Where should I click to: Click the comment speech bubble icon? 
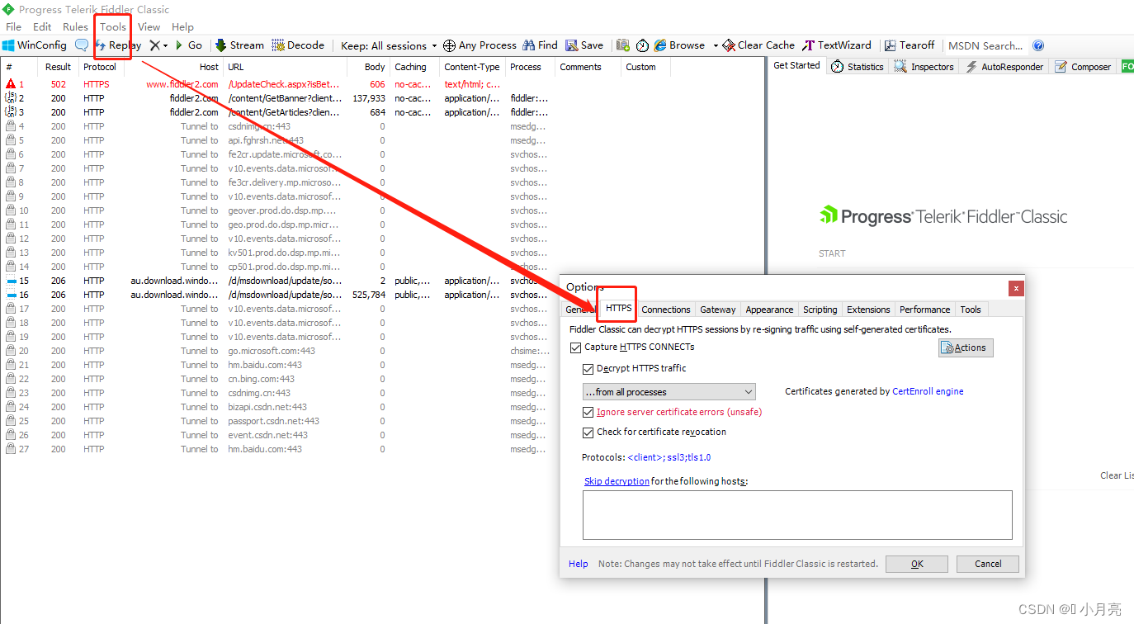[x=82, y=45]
